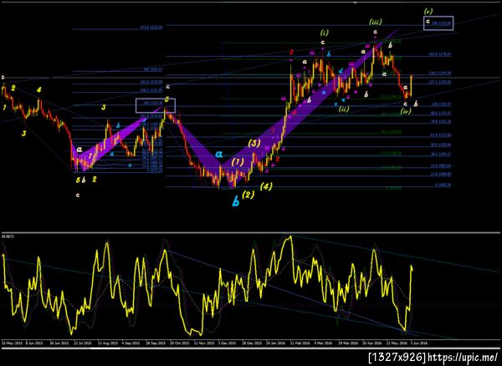
Task: Click the 20 Oct 2015 date label
Action: tap(179, 343)
